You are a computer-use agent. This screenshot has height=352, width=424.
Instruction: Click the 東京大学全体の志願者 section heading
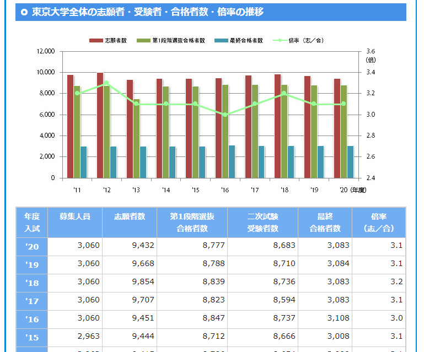coord(148,12)
